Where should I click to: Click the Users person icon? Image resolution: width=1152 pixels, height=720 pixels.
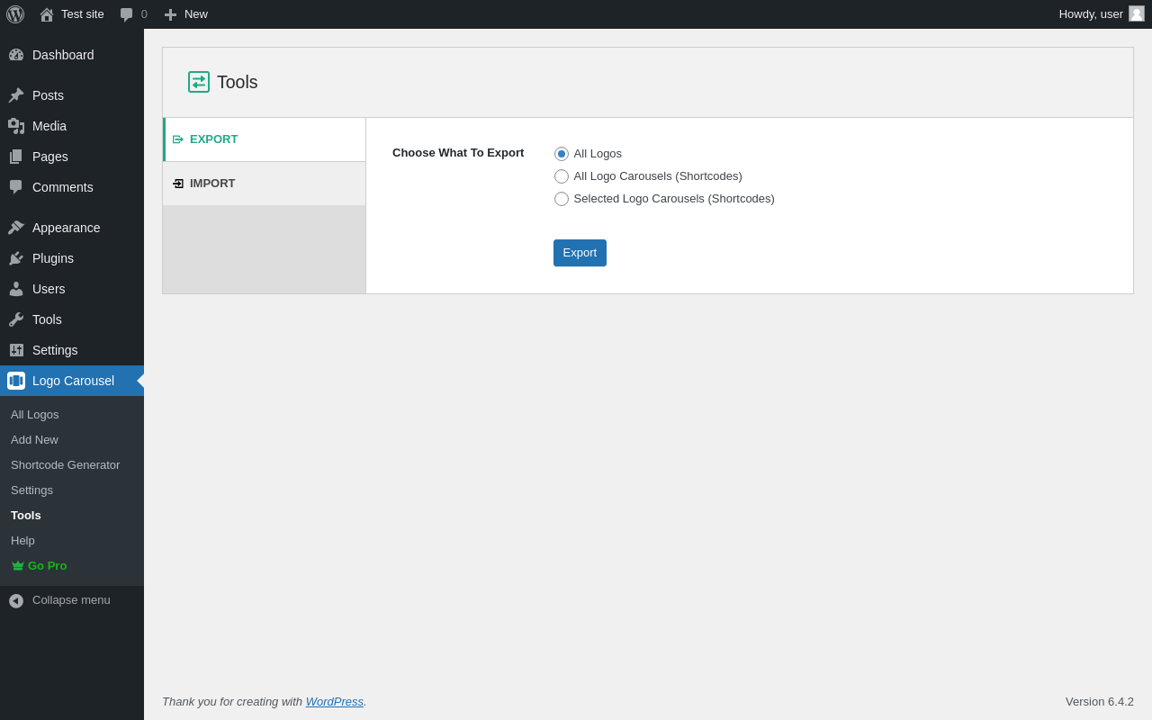(16, 289)
